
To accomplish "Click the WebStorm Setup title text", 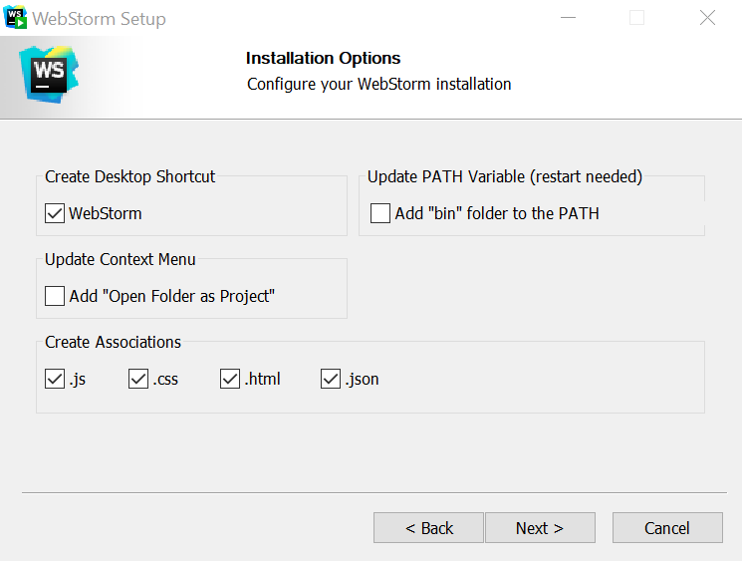I will [99, 19].
